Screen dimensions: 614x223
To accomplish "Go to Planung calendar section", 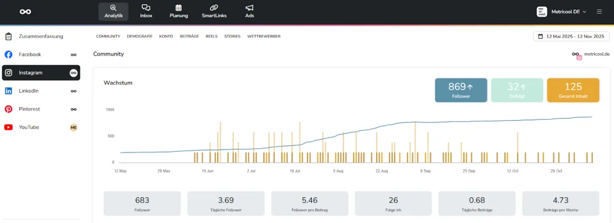I will [179, 12].
